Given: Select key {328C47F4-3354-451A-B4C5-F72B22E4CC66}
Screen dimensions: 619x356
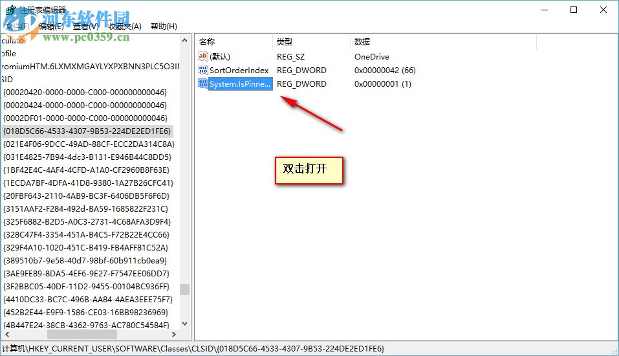Looking at the screenshot, I should [87, 235].
